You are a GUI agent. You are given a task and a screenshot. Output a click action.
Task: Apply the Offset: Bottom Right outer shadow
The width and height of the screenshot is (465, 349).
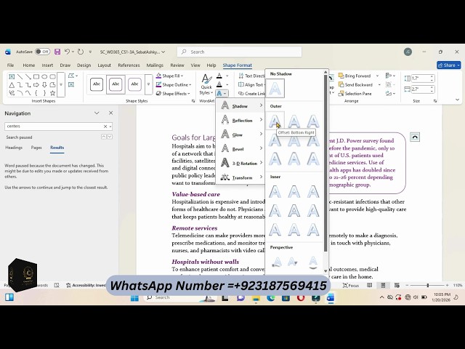[x=275, y=121]
